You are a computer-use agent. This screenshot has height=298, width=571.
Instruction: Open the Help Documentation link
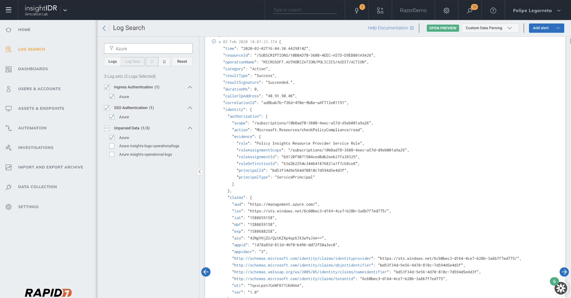point(390,28)
